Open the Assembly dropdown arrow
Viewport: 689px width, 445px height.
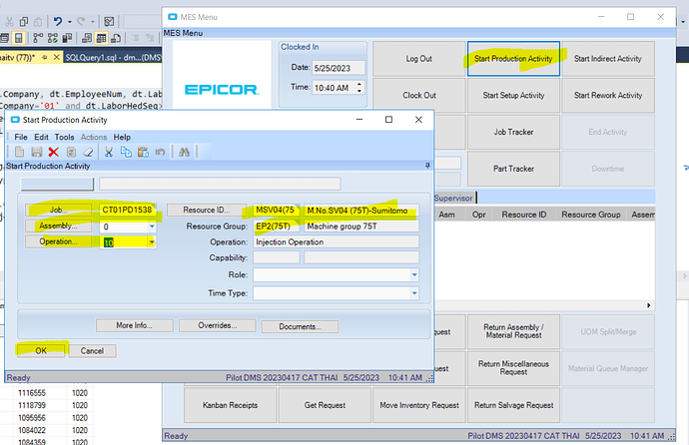[152, 226]
